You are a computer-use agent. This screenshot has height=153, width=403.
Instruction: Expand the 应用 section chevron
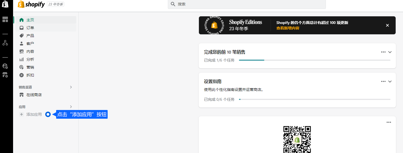(71, 107)
